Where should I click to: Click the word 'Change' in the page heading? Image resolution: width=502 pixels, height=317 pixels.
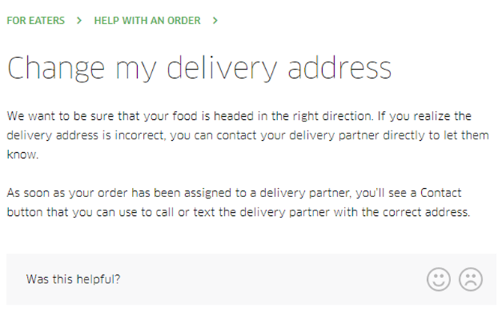pos(56,68)
